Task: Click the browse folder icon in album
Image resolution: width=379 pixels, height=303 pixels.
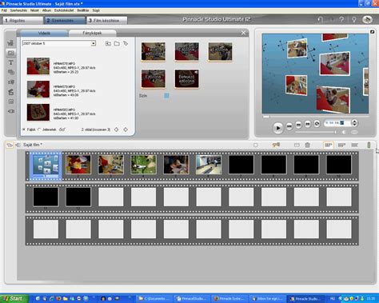Action: click(117, 43)
